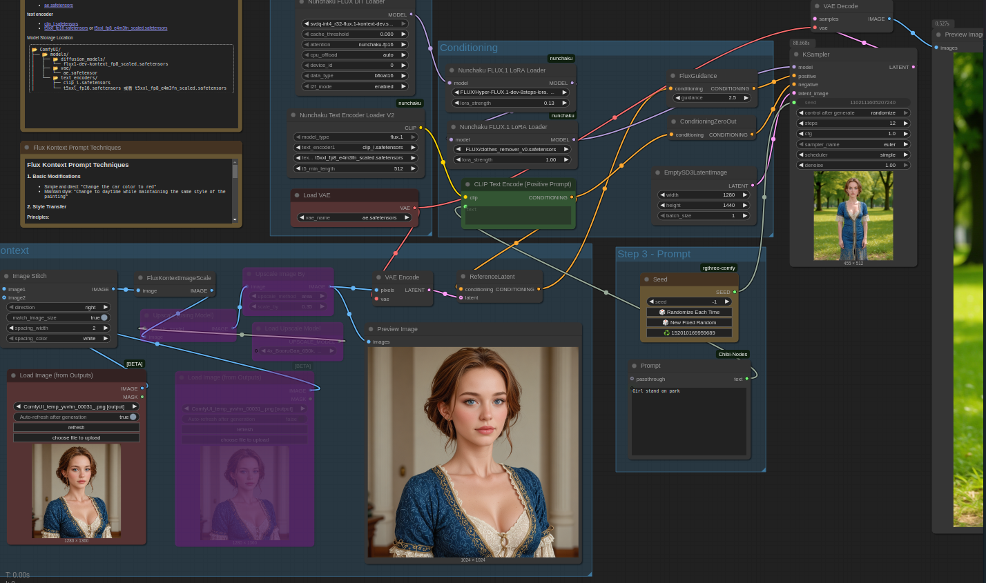Collapse the LoRA Loader node with strength 1.00

point(453,127)
